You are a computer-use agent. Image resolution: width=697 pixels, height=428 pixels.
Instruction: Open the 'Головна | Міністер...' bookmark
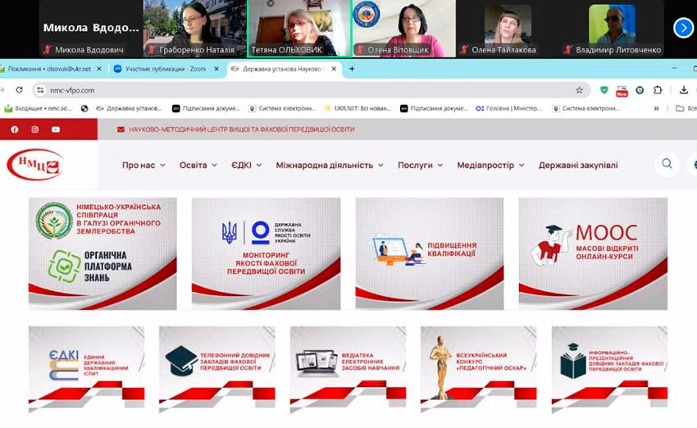click(x=509, y=108)
